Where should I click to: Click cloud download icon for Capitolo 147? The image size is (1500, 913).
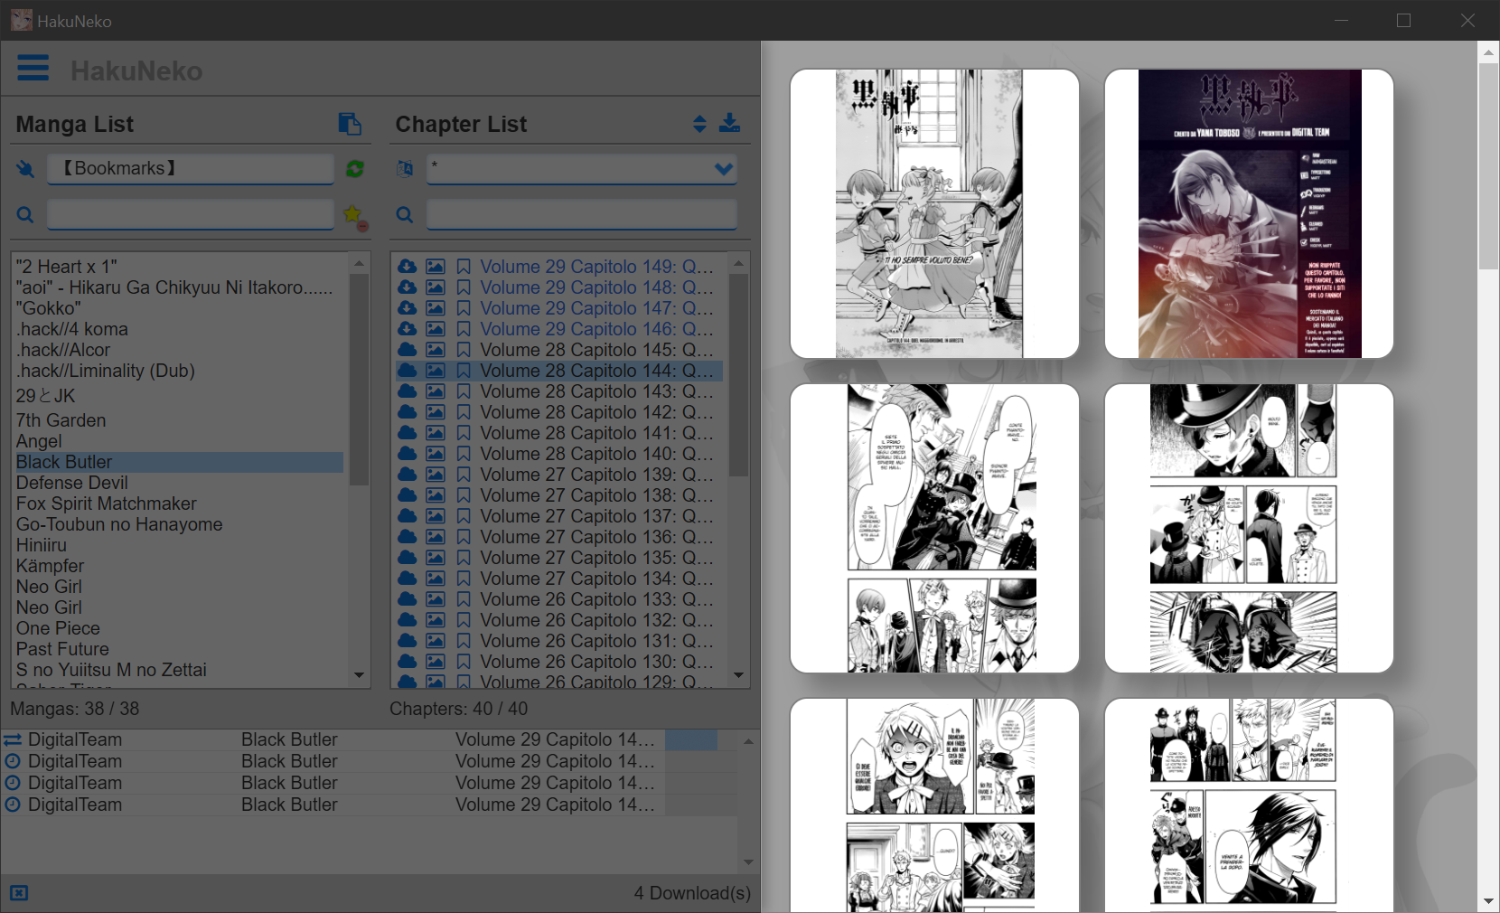[408, 308]
